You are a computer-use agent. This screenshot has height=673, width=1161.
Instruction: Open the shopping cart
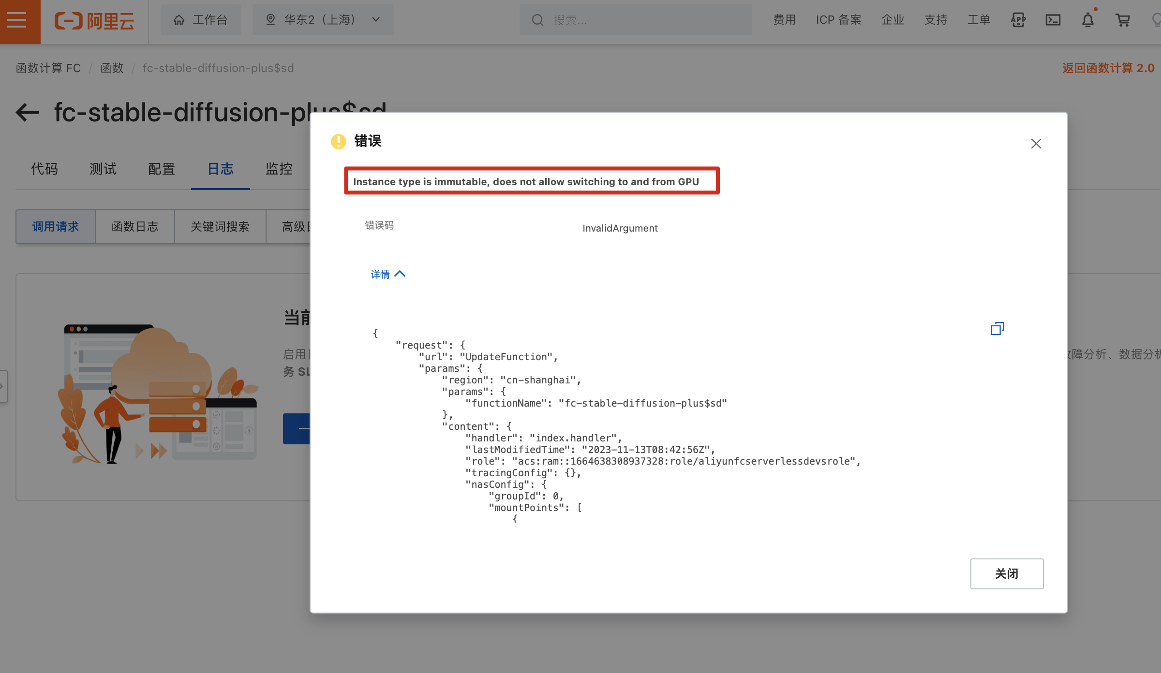click(1122, 20)
